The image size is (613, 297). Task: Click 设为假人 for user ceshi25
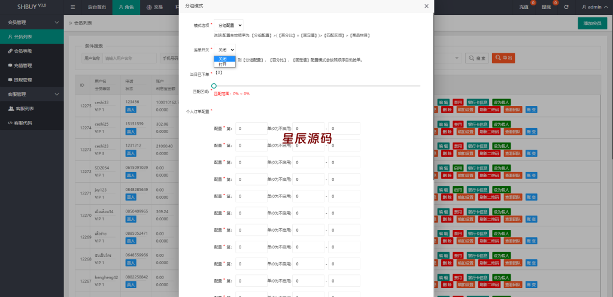pos(501,125)
